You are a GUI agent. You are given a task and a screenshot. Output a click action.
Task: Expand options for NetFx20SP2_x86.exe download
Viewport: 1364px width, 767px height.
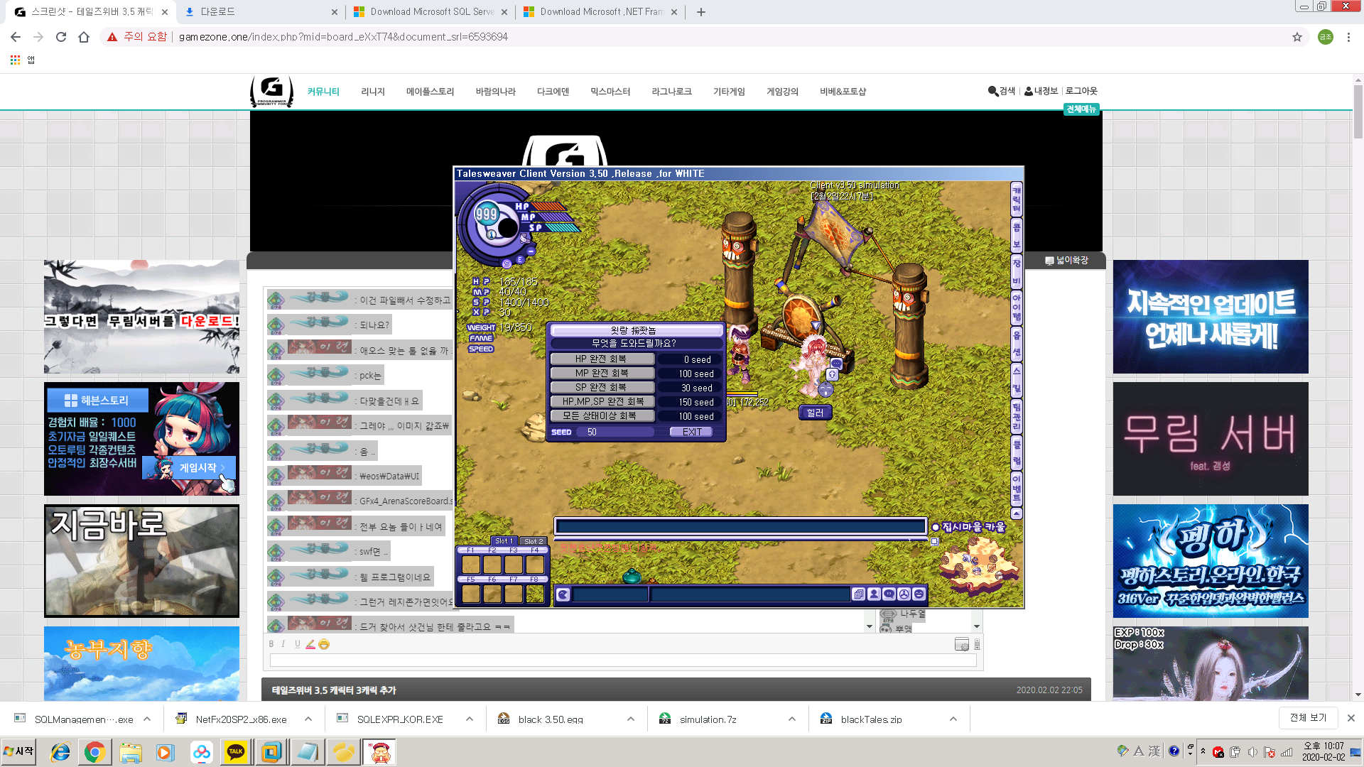click(308, 719)
